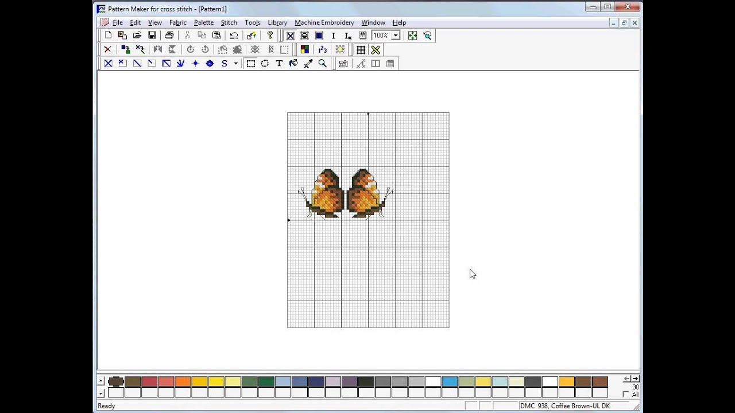Click the import image icon beside New
735x413 pixels.
[x=122, y=36]
